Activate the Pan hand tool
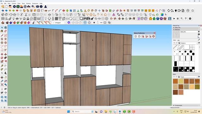 click(6, 77)
